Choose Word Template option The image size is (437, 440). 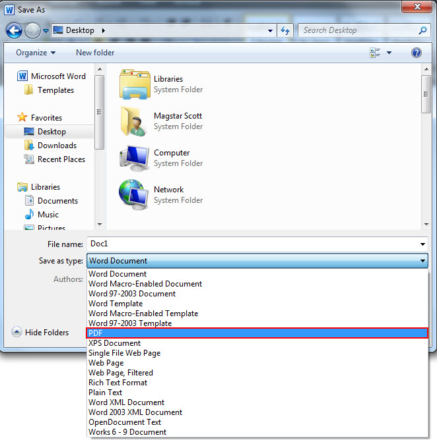click(257, 304)
